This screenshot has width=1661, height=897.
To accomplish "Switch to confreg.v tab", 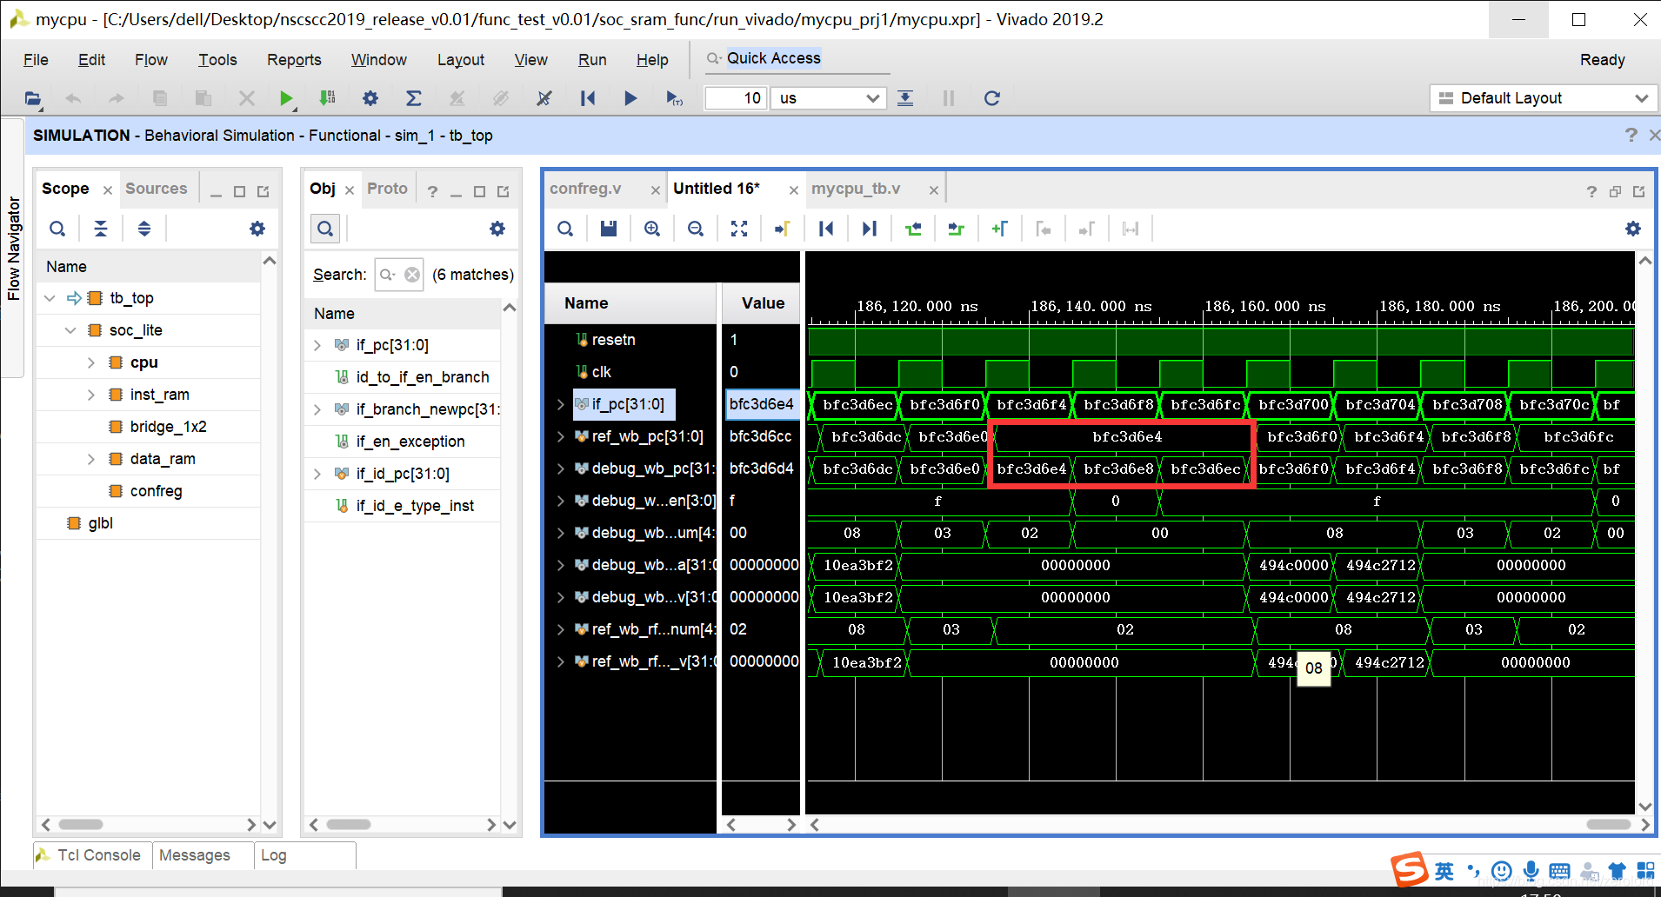I will 585,189.
